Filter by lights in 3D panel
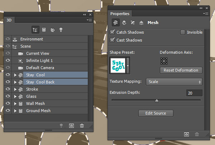Image resolution: width=215 pixels, height=145 pixels. pos(61,30)
